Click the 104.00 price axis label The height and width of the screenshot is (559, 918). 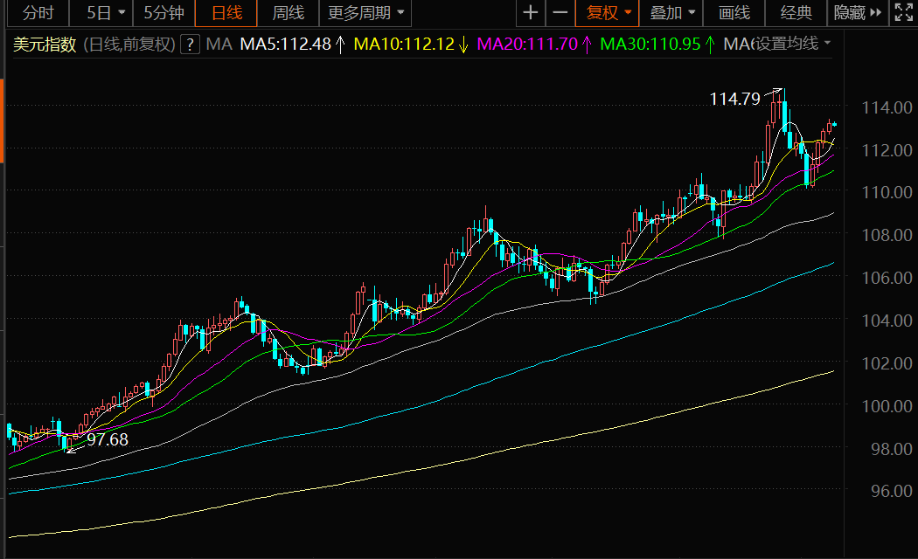pos(887,321)
